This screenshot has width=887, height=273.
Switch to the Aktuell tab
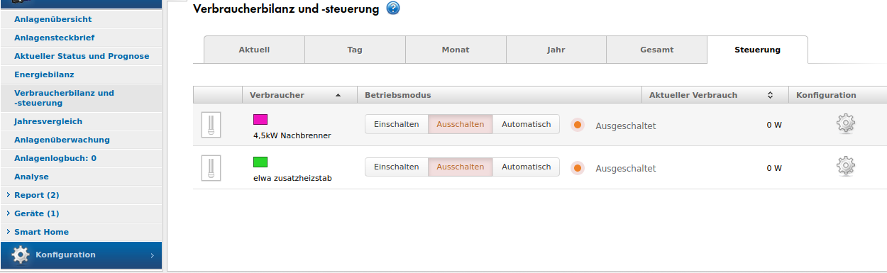tap(254, 50)
